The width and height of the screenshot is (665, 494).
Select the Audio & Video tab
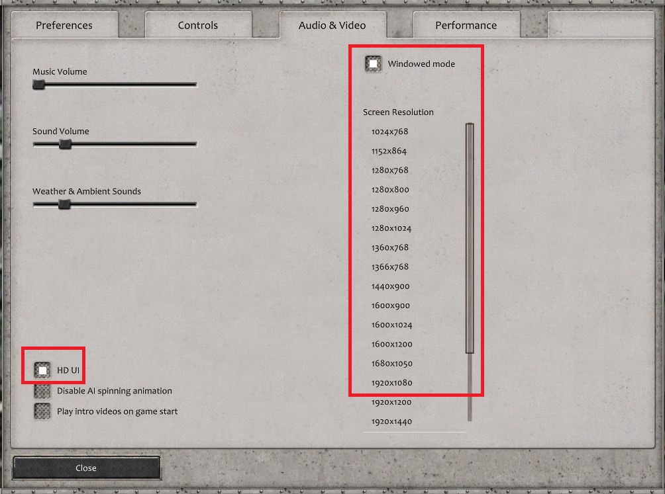[x=332, y=26]
